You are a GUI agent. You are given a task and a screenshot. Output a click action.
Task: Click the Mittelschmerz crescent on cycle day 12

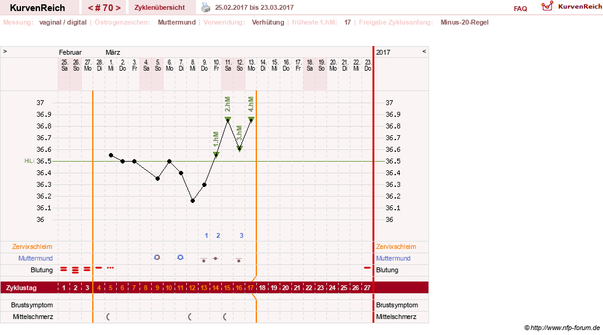(190, 317)
